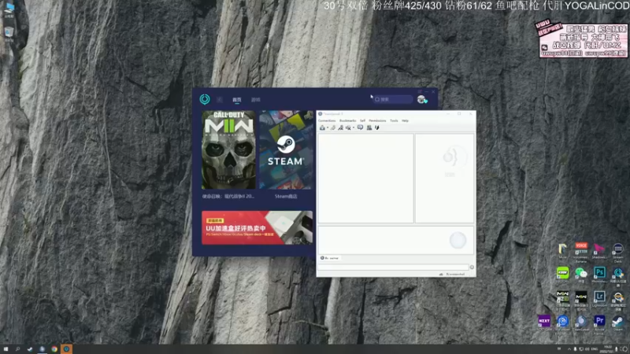630x354 pixels.
Task: Click the greyed disconnect plug icon in TeamSpeak
Action: tap(333, 127)
